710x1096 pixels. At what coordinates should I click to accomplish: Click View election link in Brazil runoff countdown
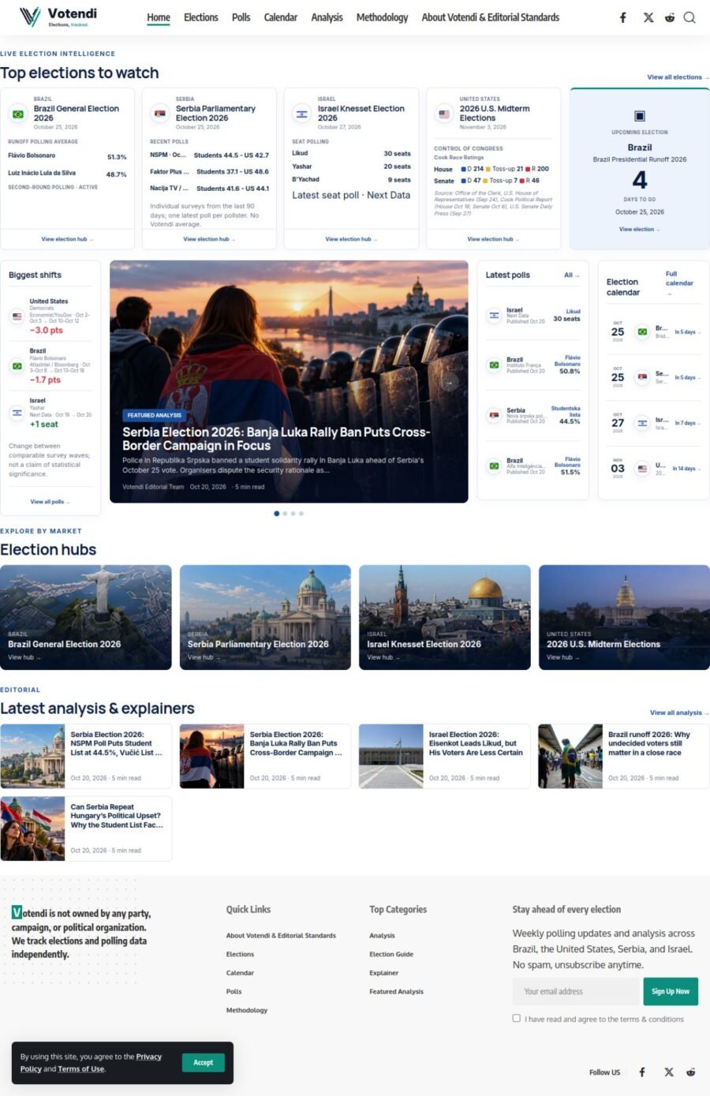(x=640, y=229)
